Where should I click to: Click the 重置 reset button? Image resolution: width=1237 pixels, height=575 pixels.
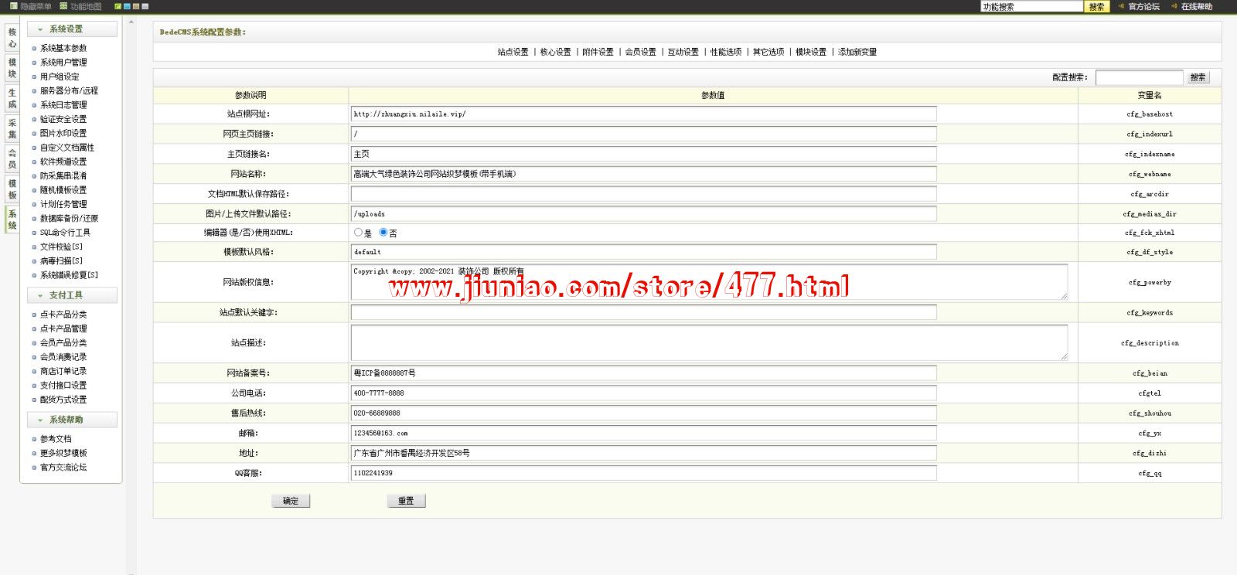[406, 501]
